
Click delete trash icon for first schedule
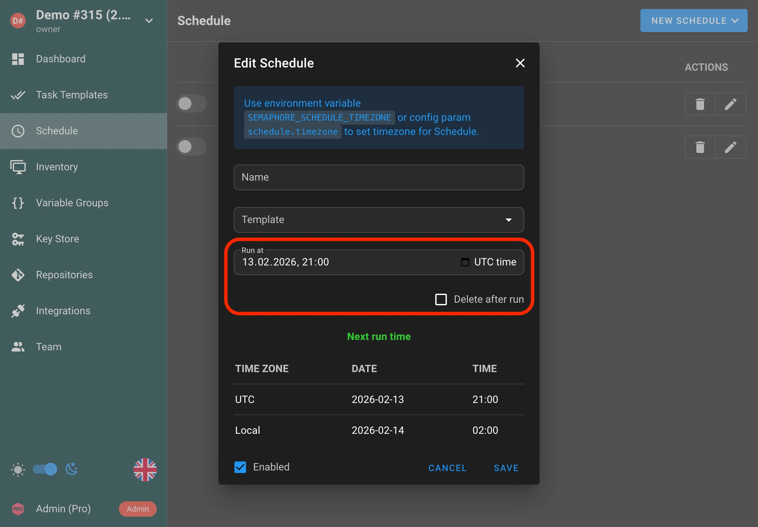[700, 104]
